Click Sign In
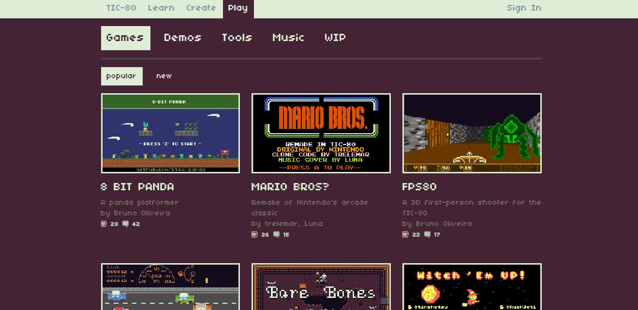 (x=524, y=8)
